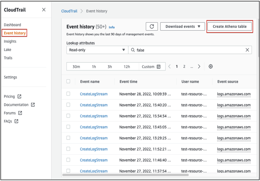Screen dimensions: 260x181
Task: Toggle the select-all events checkbox
Action: point(68,81)
